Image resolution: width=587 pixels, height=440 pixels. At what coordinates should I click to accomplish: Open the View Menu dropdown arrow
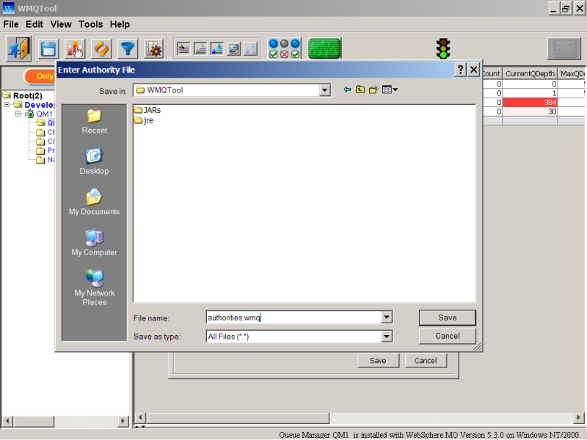click(x=395, y=89)
